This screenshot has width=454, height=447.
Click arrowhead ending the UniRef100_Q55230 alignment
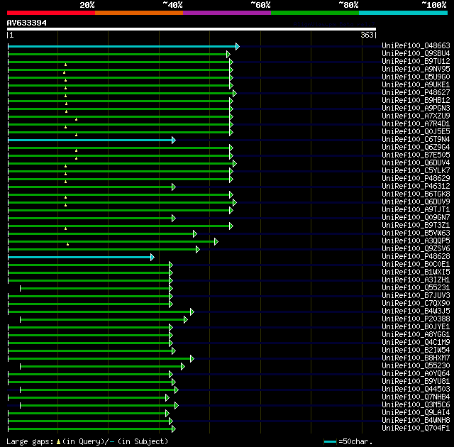tap(183, 367)
